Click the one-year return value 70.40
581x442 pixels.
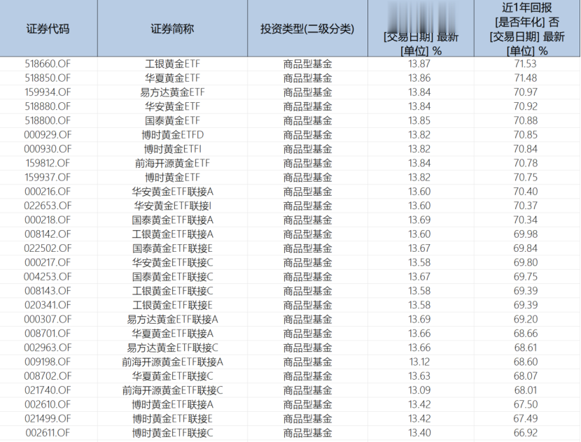[x=526, y=192]
